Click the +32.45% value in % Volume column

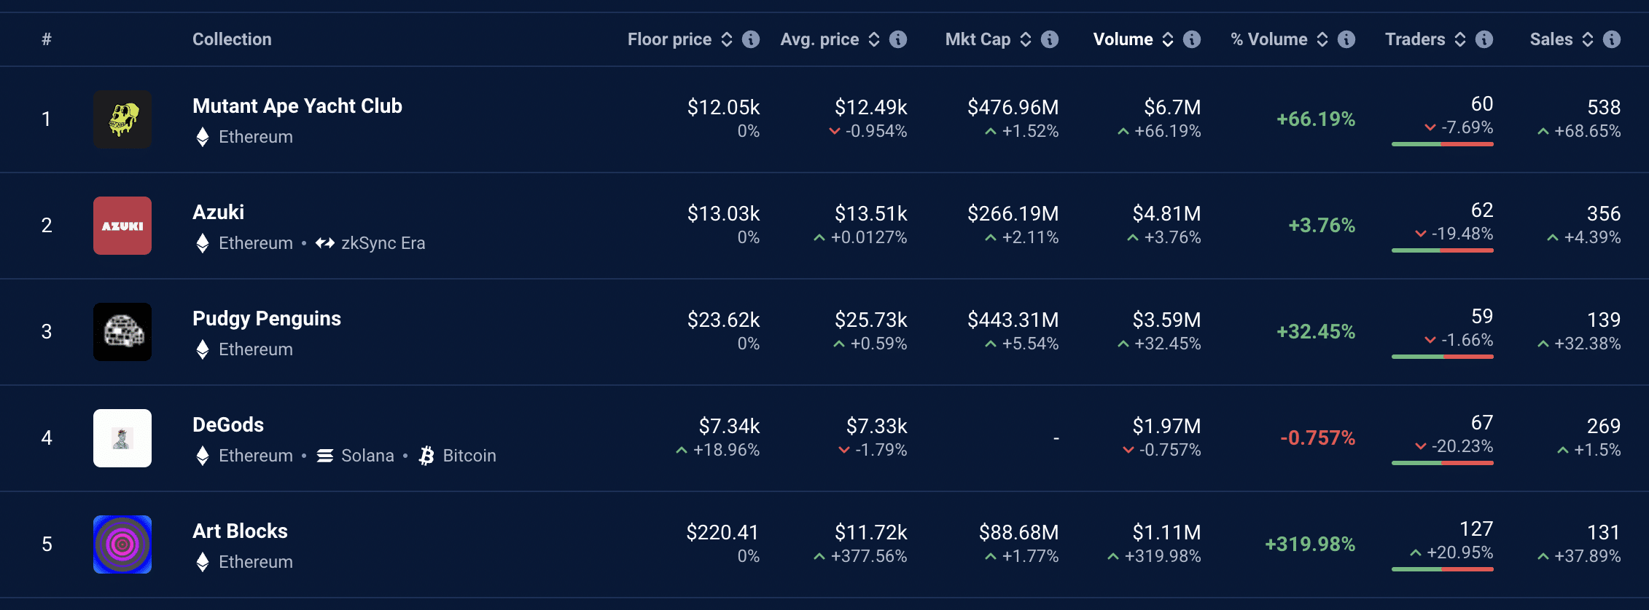1316,332
